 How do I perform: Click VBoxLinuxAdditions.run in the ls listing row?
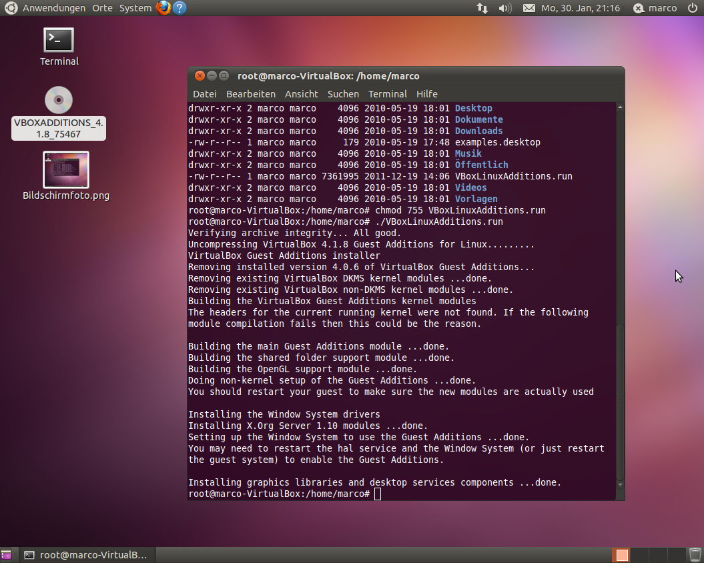point(514,176)
